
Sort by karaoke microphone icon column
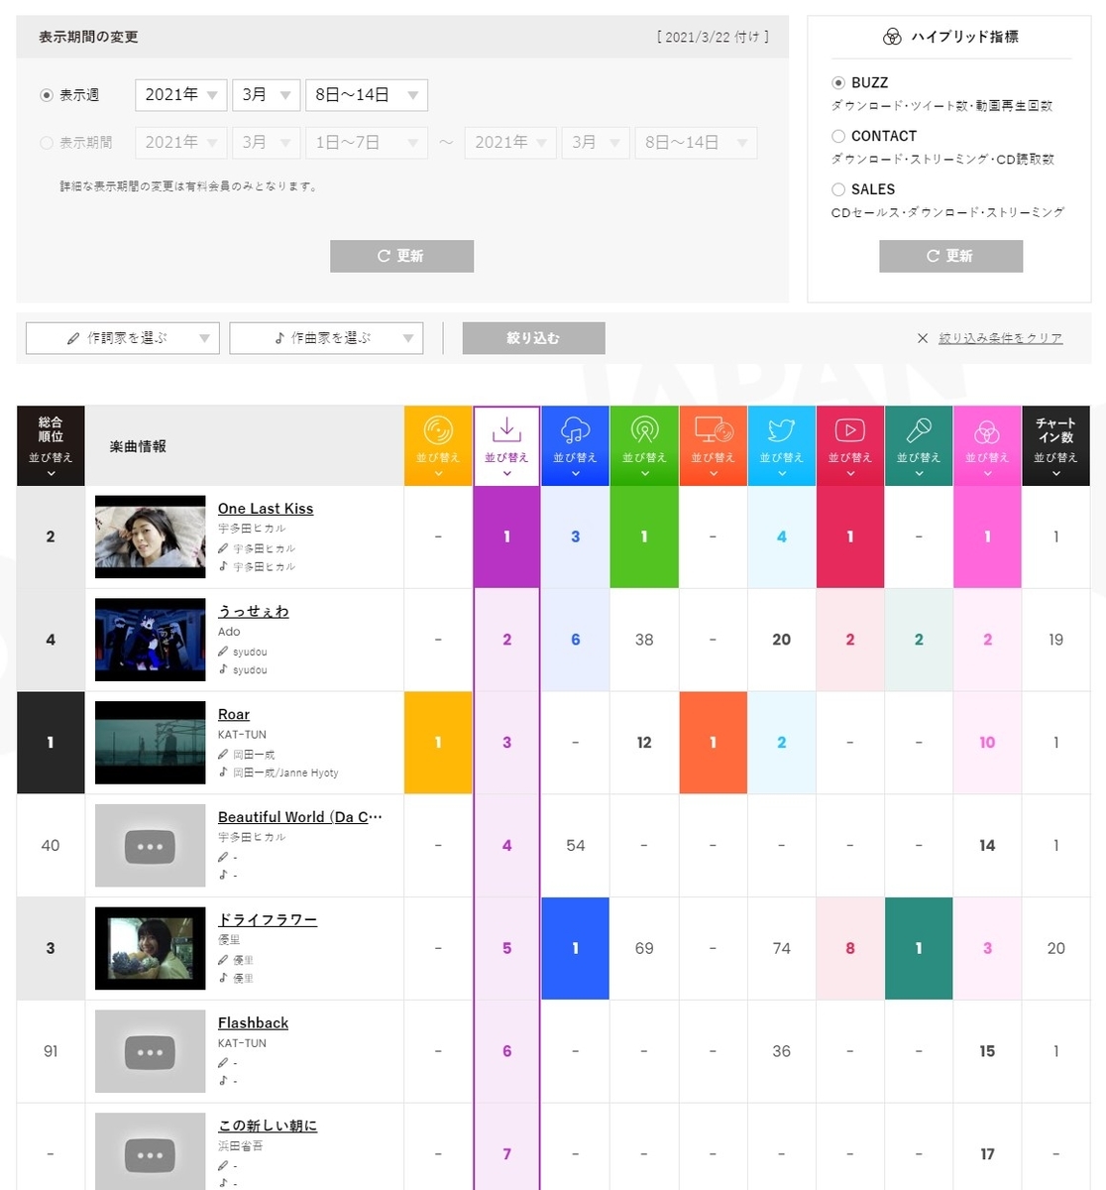[x=919, y=445]
